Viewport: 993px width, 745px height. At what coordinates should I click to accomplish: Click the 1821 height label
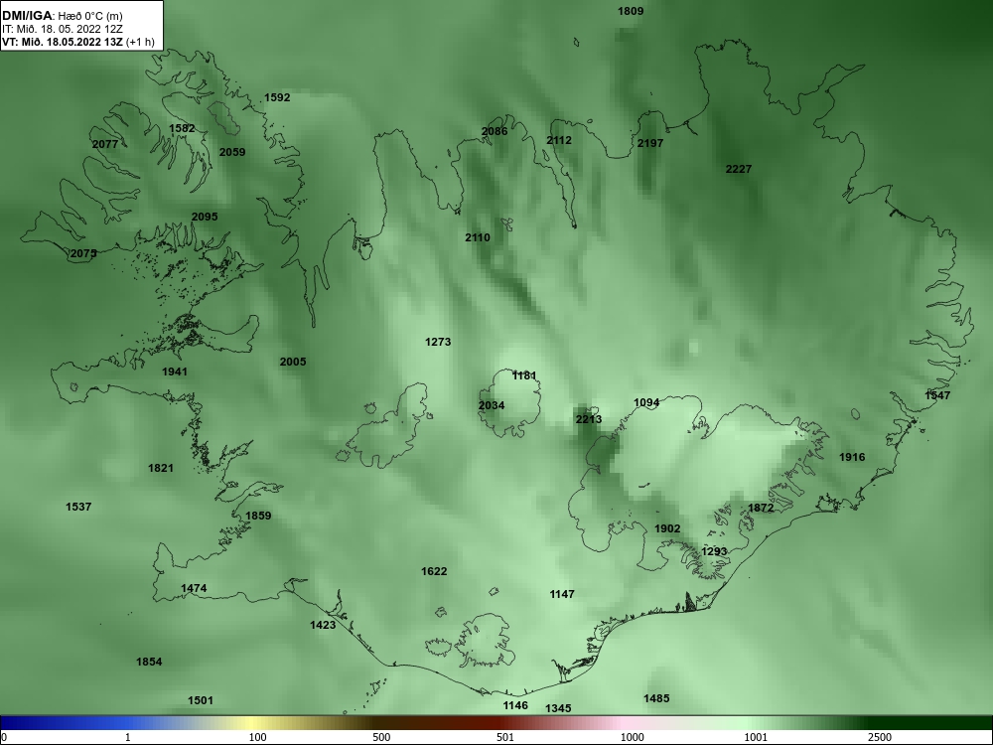click(x=160, y=468)
